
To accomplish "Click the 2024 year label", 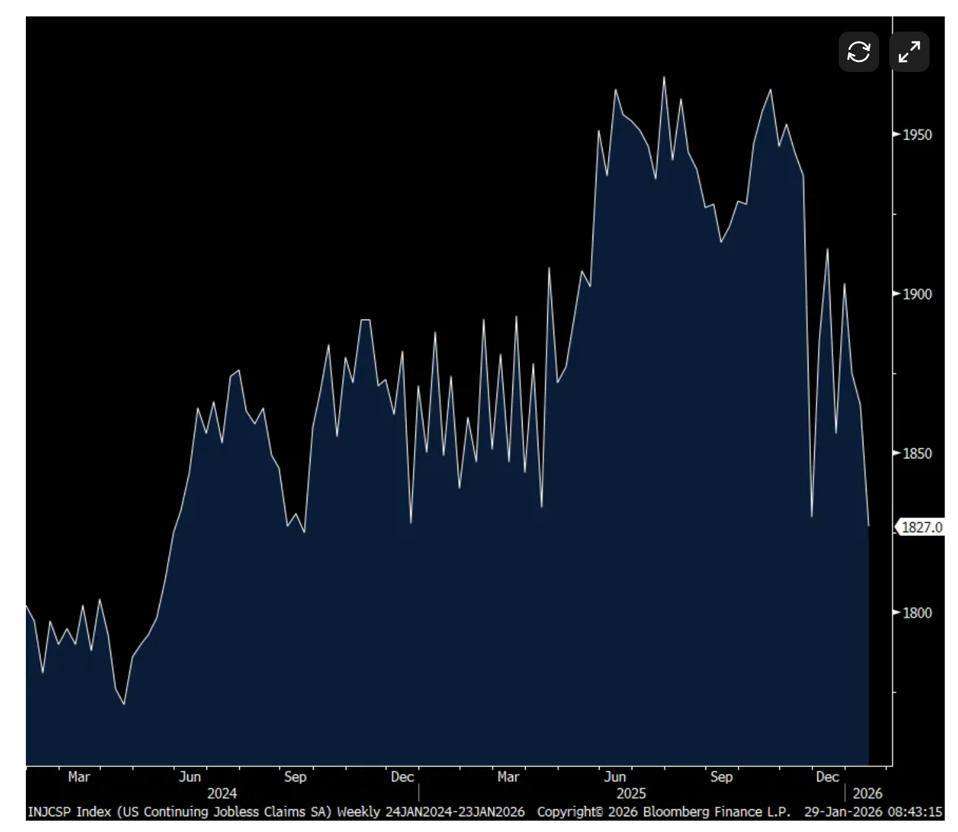I will pyautogui.click(x=222, y=793).
